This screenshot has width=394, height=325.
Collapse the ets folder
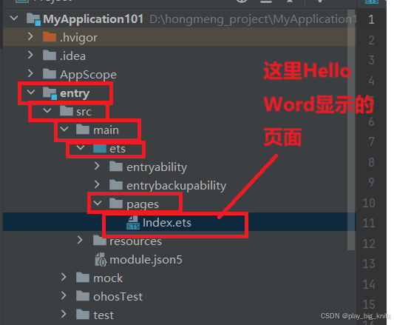click(x=81, y=148)
